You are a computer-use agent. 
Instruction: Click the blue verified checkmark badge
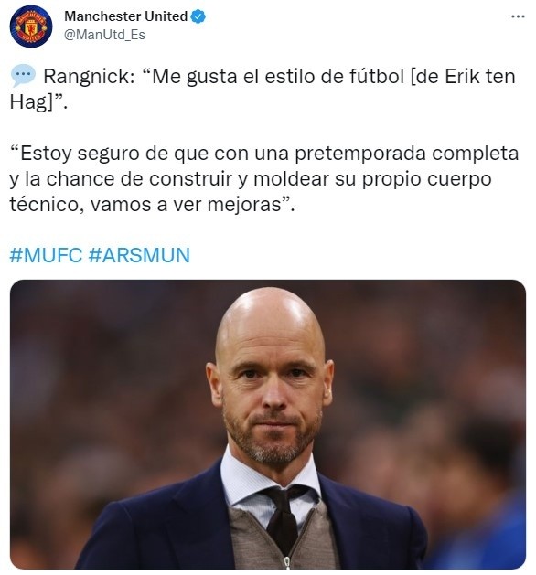(x=198, y=16)
